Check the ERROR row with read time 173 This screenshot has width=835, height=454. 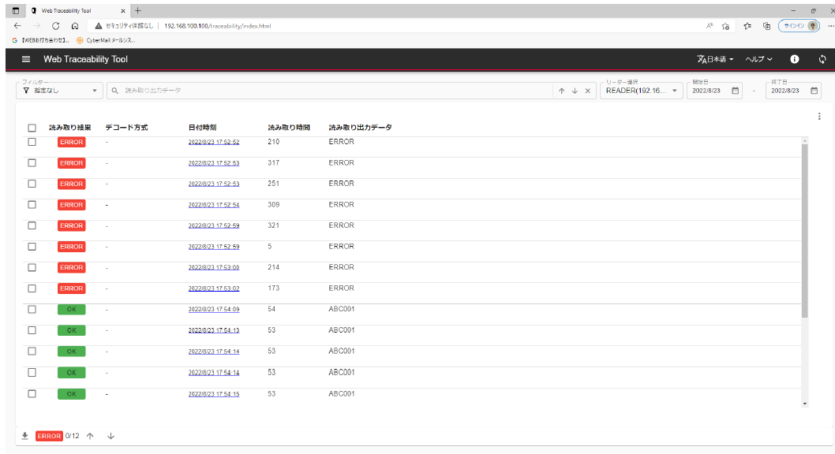(32, 288)
